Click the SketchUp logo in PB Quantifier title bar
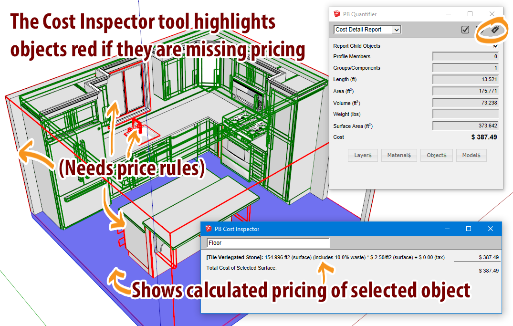 point(337,14)
